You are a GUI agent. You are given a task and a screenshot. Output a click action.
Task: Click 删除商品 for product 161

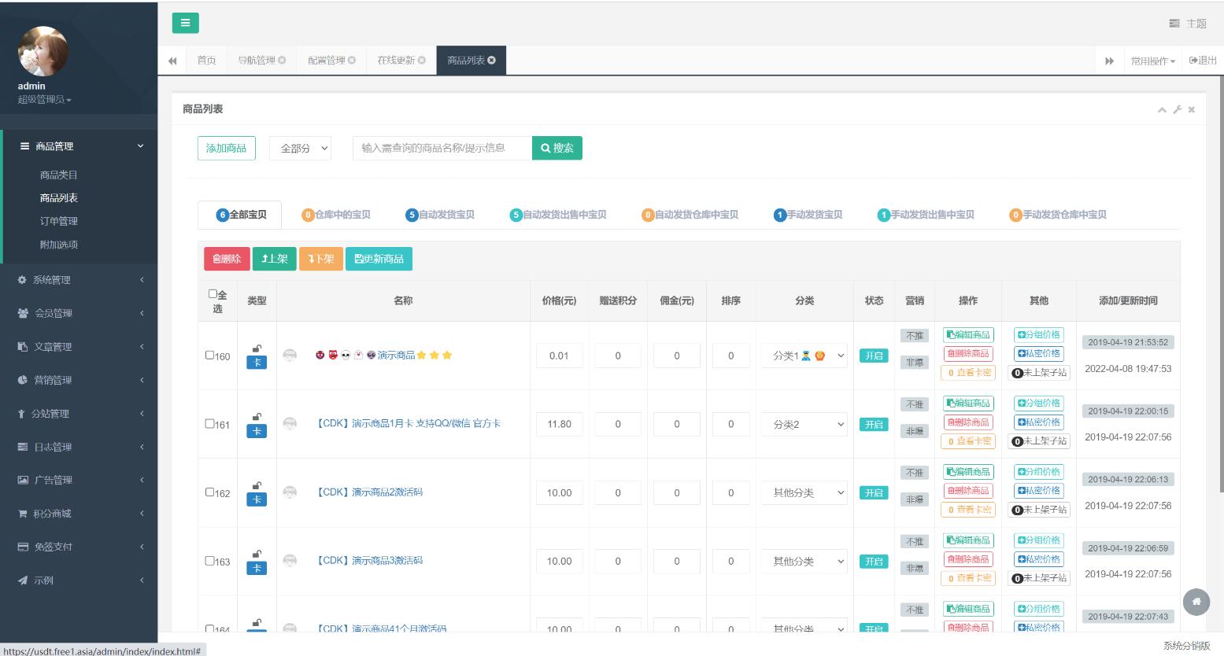[x=968, y=422]
